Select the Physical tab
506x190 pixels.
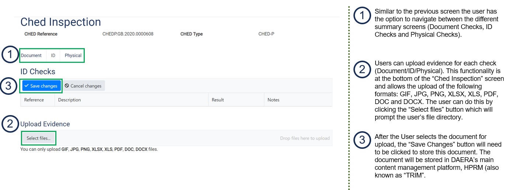pyautogui.click(x=73, y=55)
